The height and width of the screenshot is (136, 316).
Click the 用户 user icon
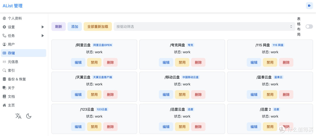point(4,44)
